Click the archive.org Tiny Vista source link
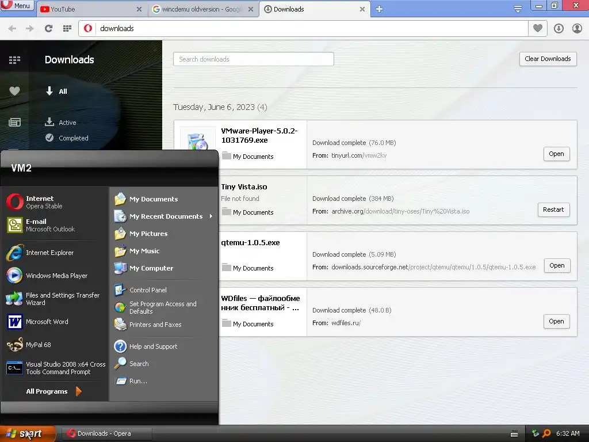 (400, 211)
